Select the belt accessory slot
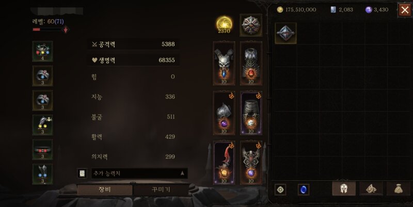The width and height of the screenshot is (413, 207). point(42,149)
